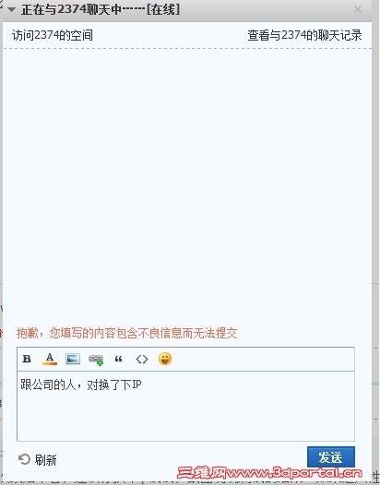Click the circular refresh arrow icon
Image resolution: width=380 pixels, height=485 pixels.
(x=24, y=459)
